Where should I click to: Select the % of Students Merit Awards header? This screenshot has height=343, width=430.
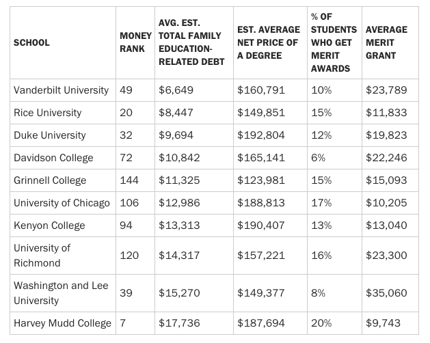coord(334,42)
